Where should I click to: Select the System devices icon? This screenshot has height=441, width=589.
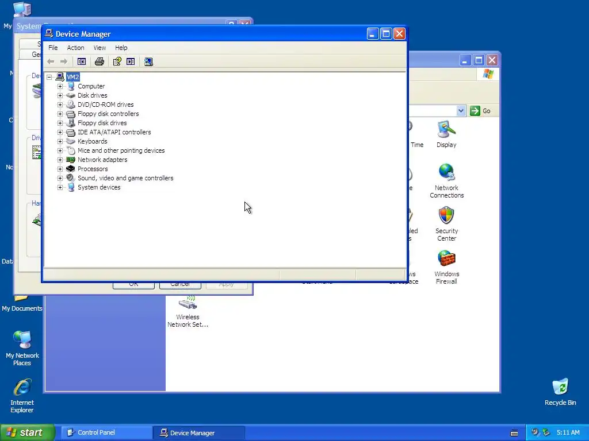tap(71, 187)
